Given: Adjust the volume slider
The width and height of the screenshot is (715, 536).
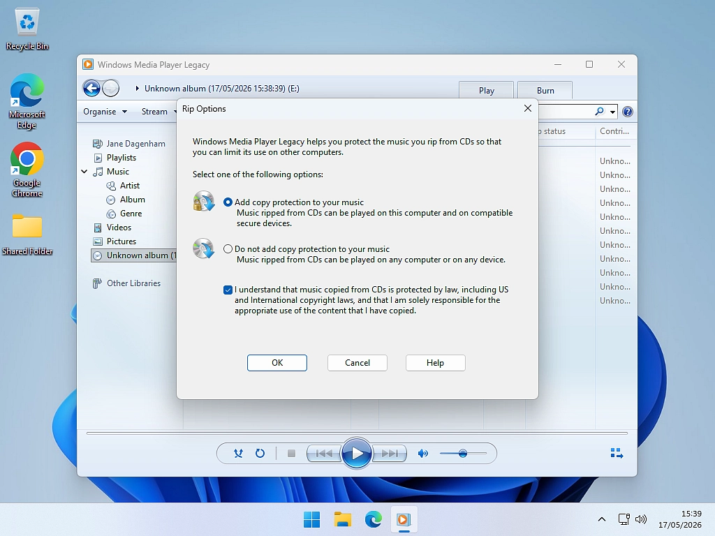Looking at the screenshot, I should tap(463, 454).
